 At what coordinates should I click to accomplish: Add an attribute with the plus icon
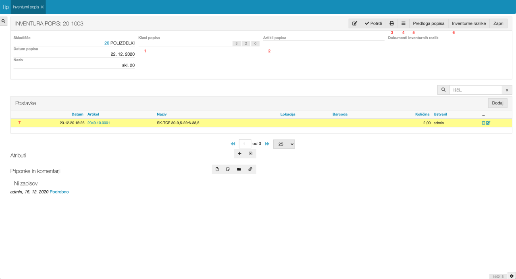click(x=239, y=154)
